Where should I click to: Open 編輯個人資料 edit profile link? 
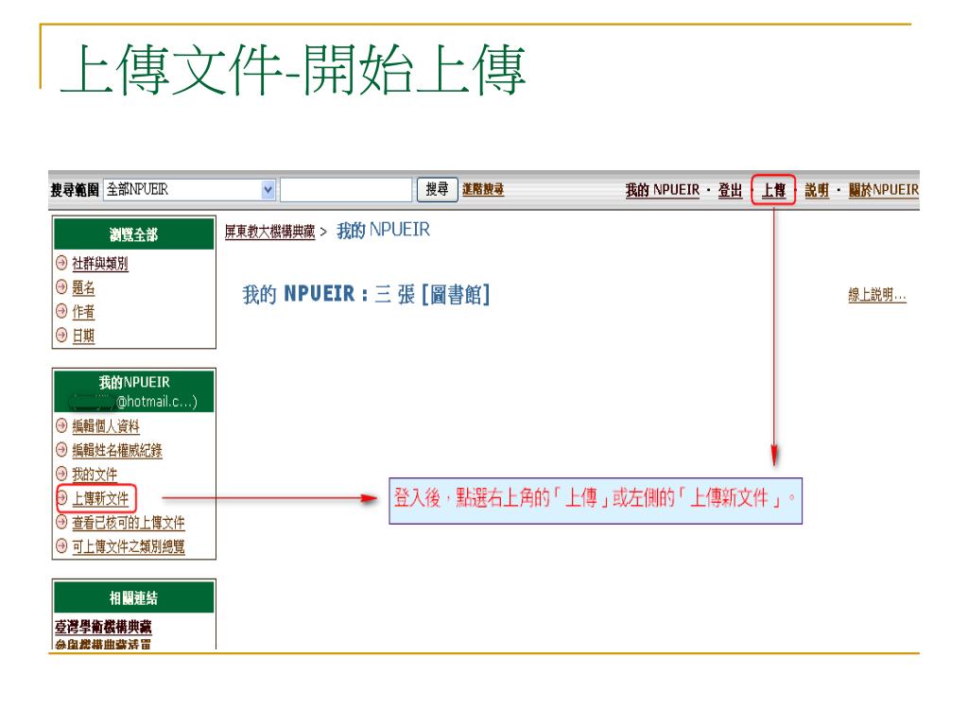pos(106,426)
